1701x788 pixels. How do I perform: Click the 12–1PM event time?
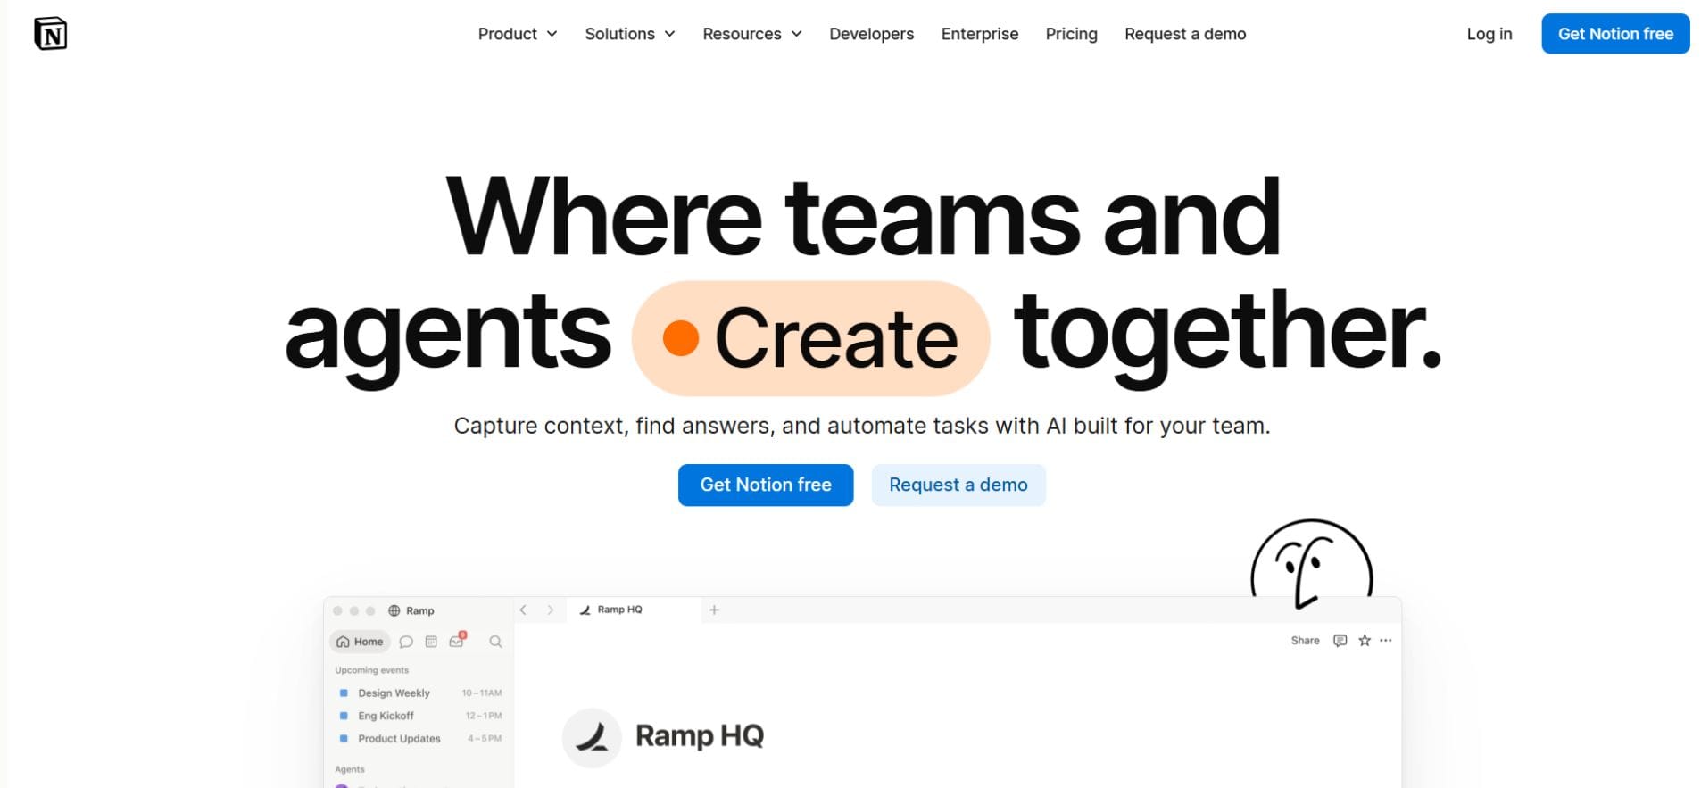(484, 716)
